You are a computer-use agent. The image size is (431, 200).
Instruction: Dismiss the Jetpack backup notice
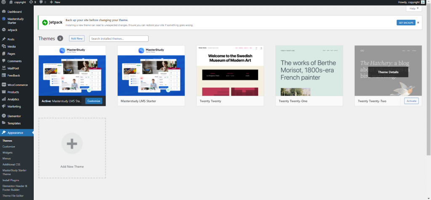click(419, 22)
